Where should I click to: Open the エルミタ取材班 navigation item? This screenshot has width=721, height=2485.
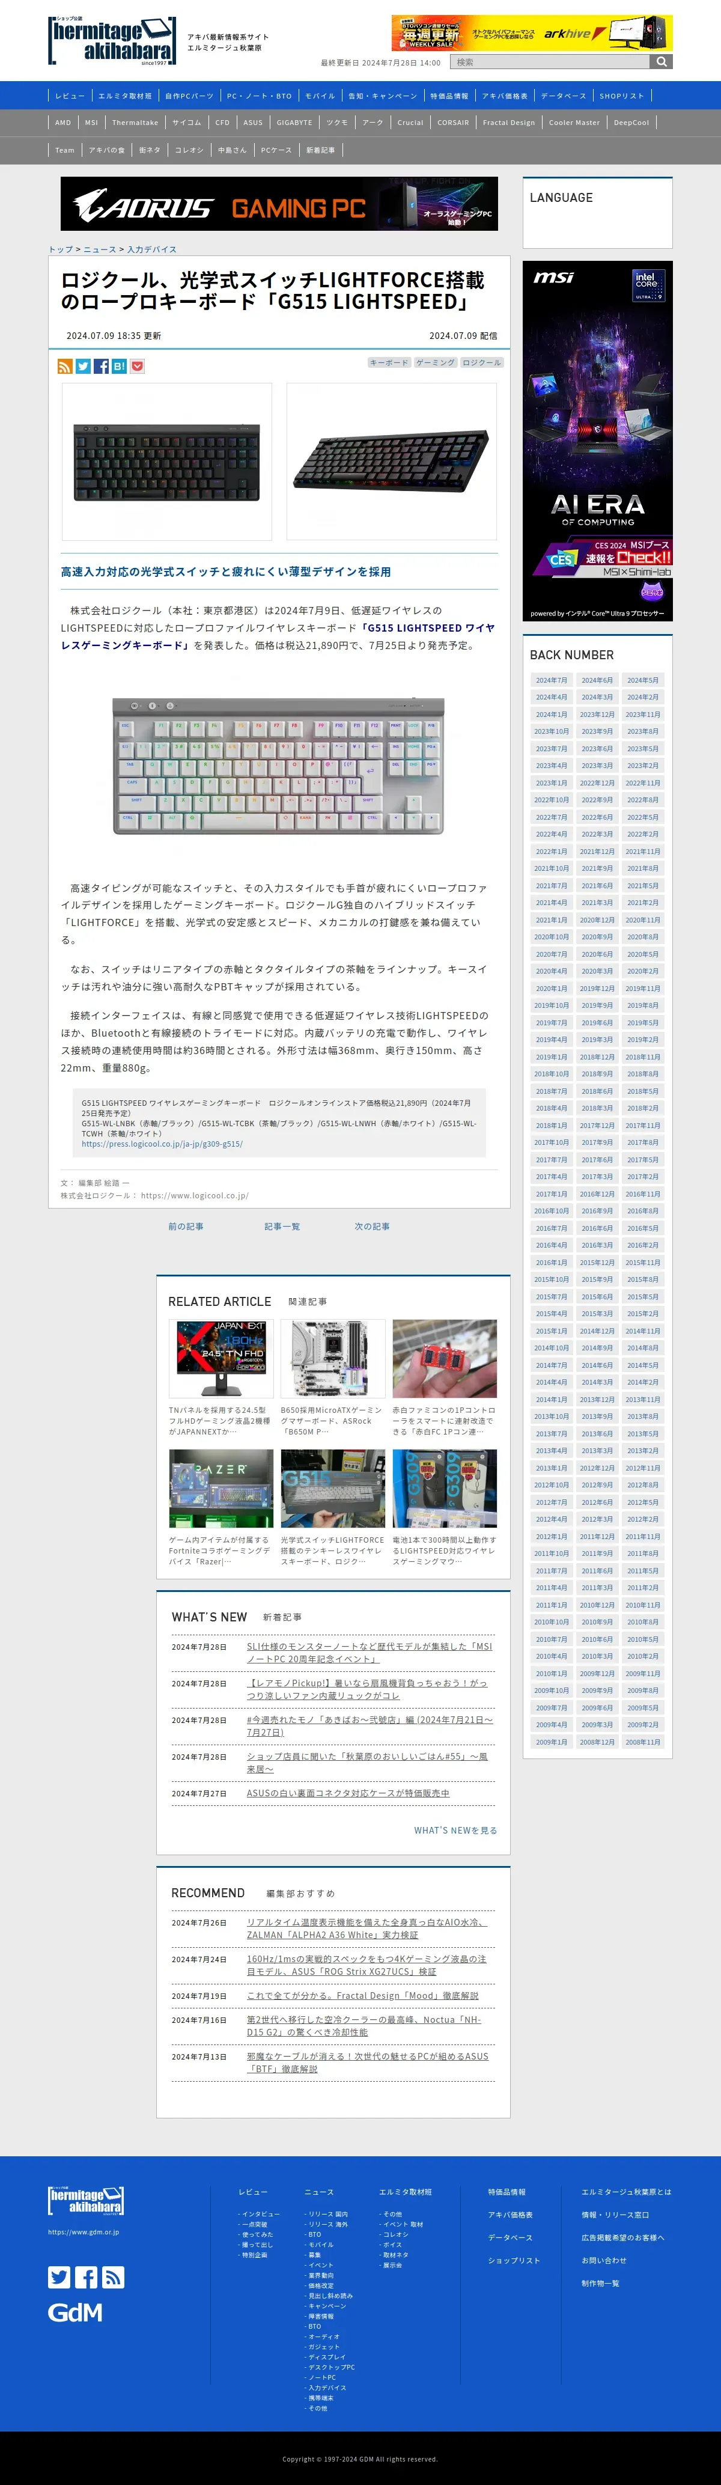(126, 96)
